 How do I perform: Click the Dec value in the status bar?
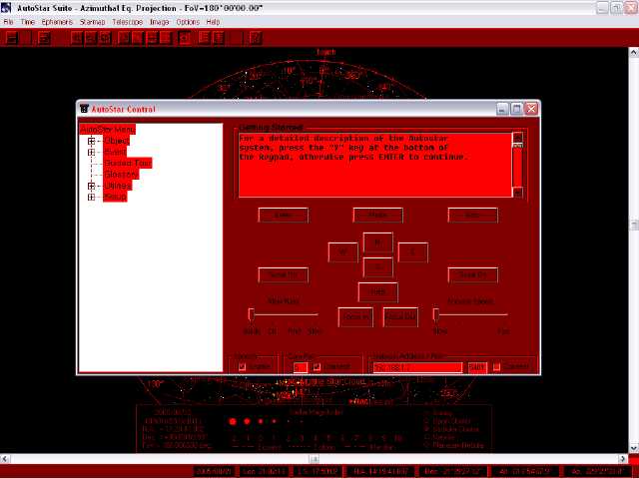tap(452, 472)
